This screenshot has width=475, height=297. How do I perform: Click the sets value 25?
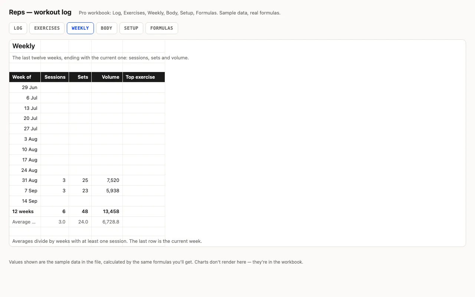tap(80, 180)
